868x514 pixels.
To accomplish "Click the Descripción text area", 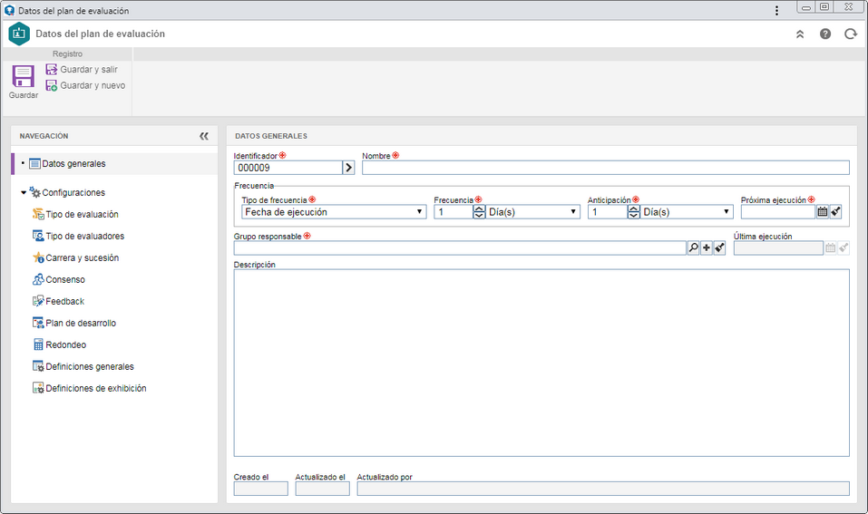I will pyautogui.click(x=541, y=363).
